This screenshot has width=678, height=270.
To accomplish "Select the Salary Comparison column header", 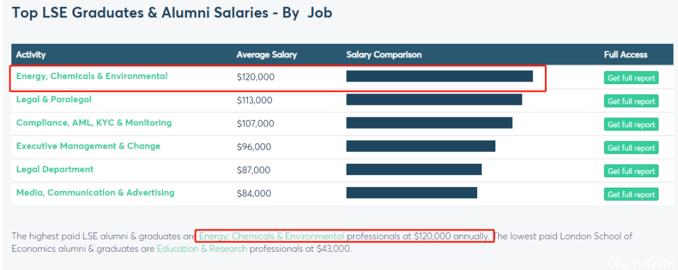I will (x=384, y=55).
